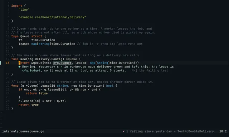229x137 pixels.
Task: Click the teal note bullet under line 18
Action: (x=19, y=67)
